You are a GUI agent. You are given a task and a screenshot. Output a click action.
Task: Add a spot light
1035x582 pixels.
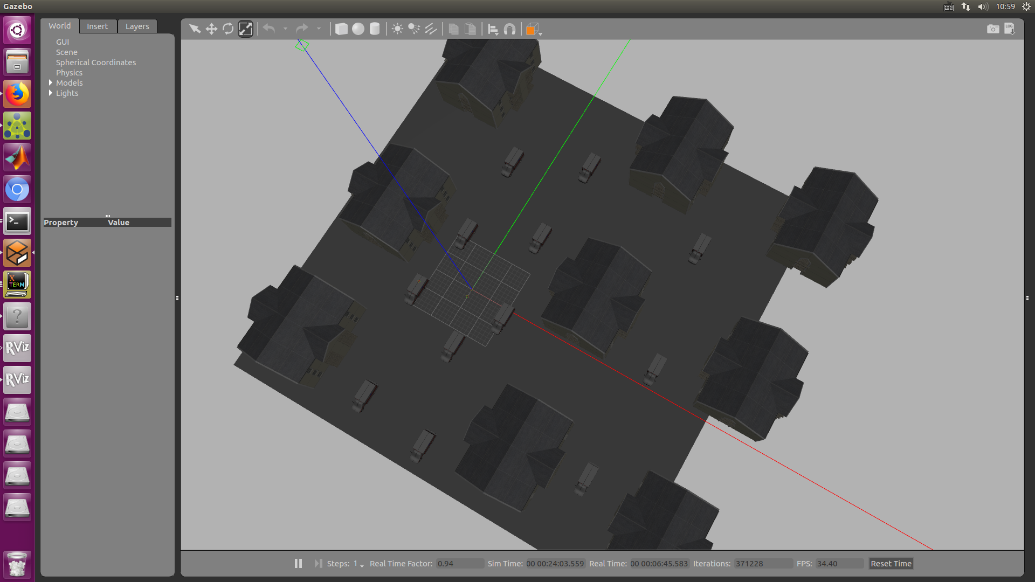pyautogui.click(x=414, y=29)
